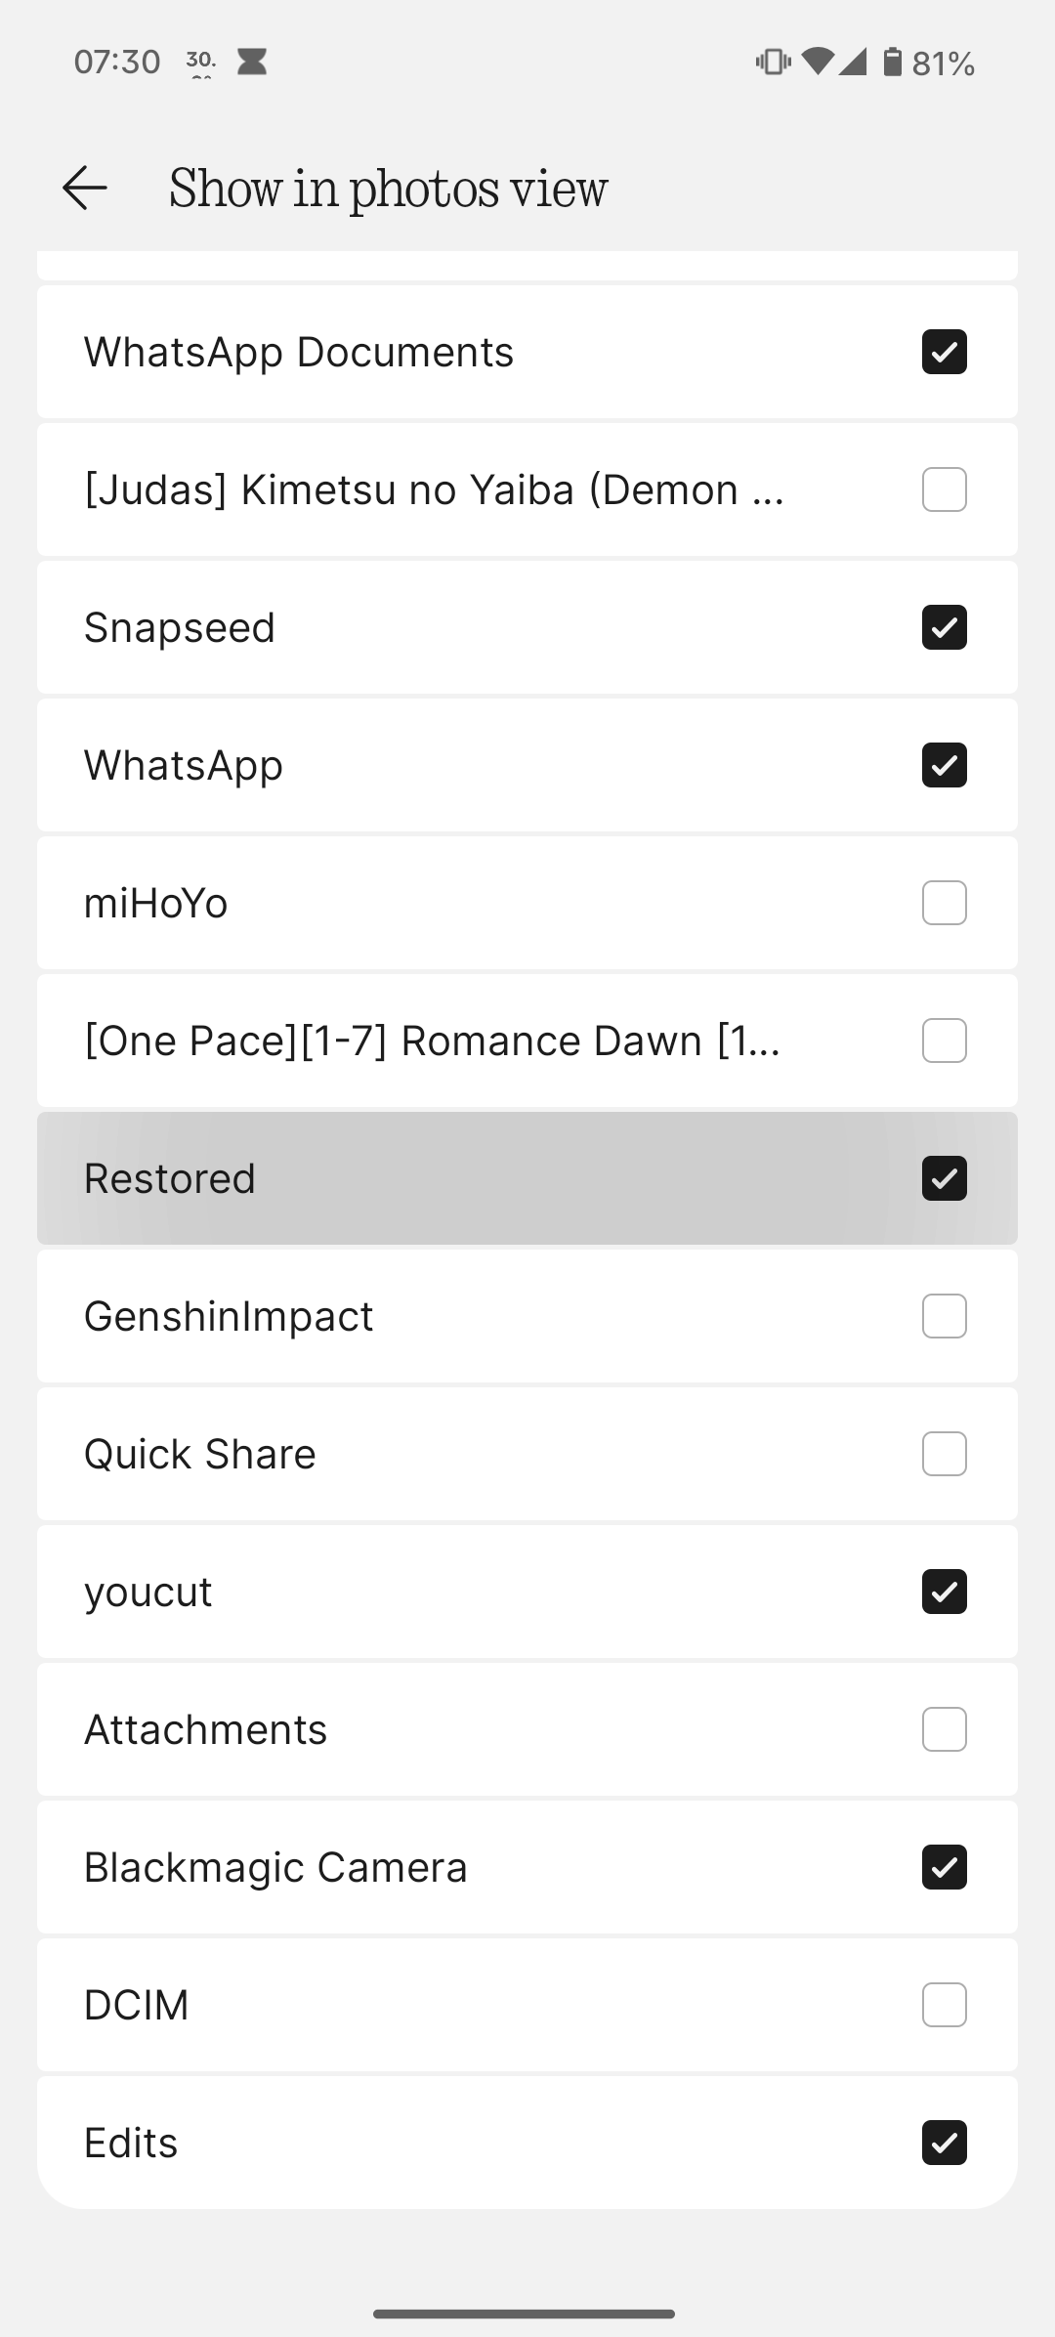Toggle off the youcut checkbox
This screenshot has height=2337, width=1055.
point(944,1592)
